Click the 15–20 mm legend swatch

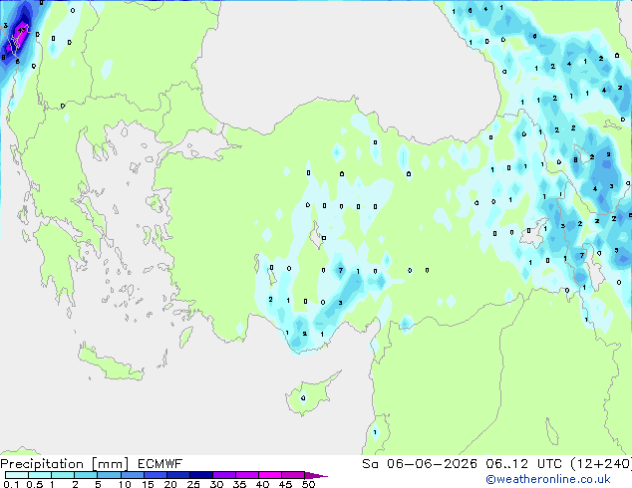click(x=155, y=475)
